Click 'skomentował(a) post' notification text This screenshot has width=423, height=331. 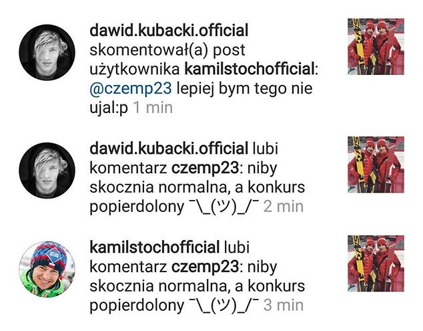pyautogui.click(x=167, y=50)
